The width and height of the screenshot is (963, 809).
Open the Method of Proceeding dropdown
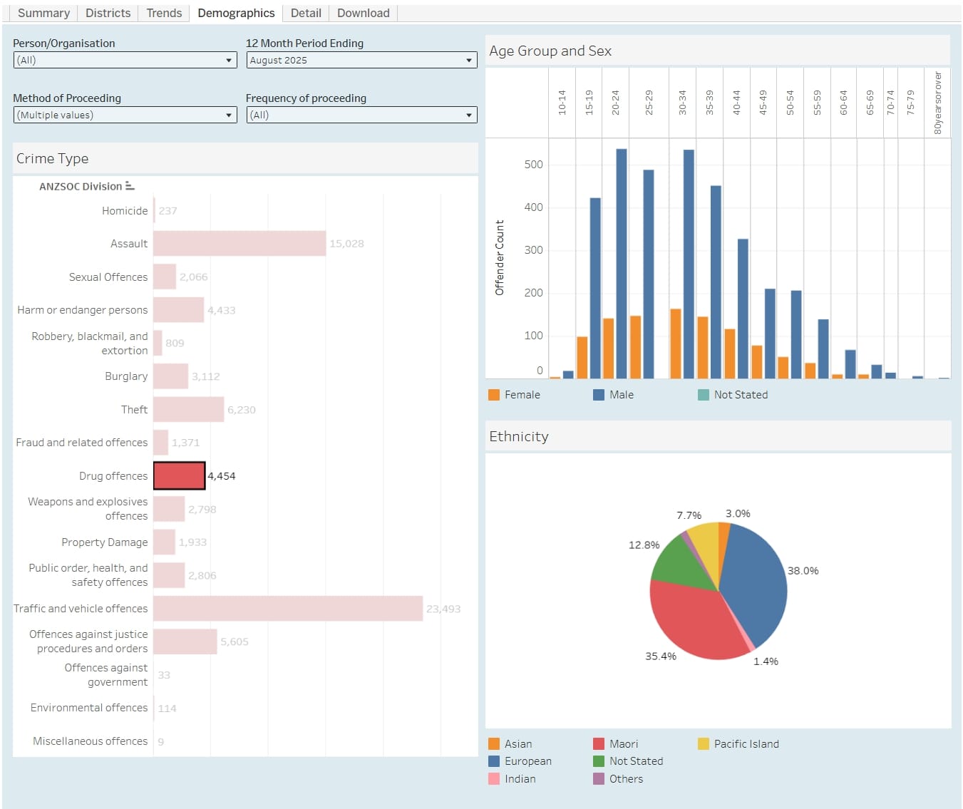point(125,115)
